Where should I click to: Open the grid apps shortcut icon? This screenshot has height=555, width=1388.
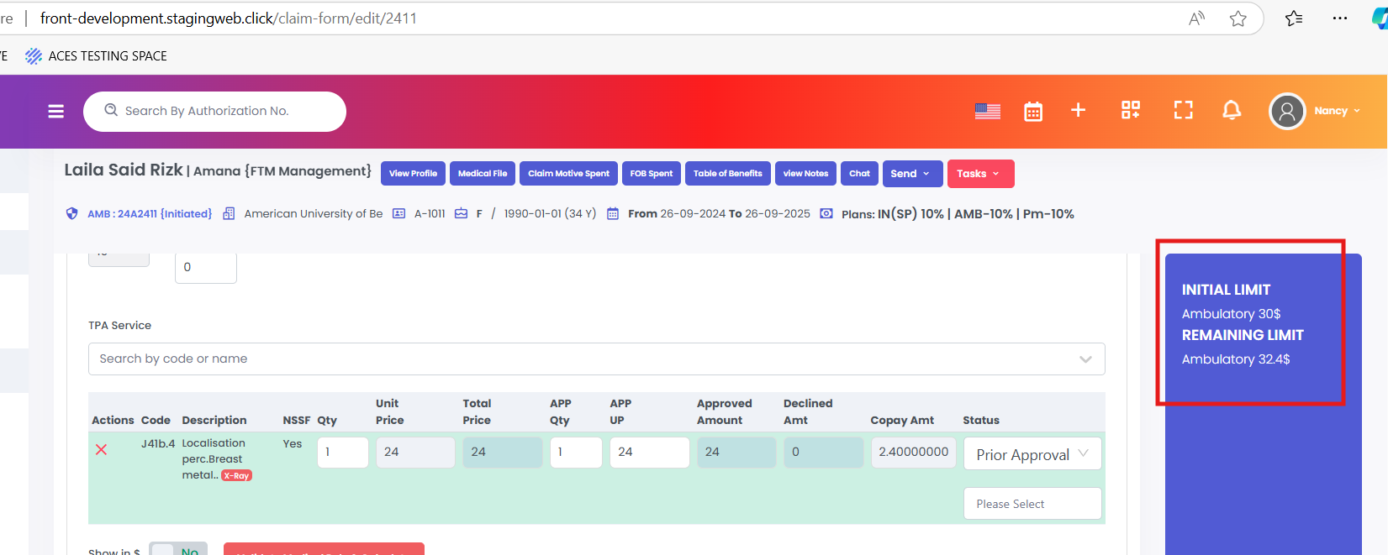click(x=1131, y=110)
